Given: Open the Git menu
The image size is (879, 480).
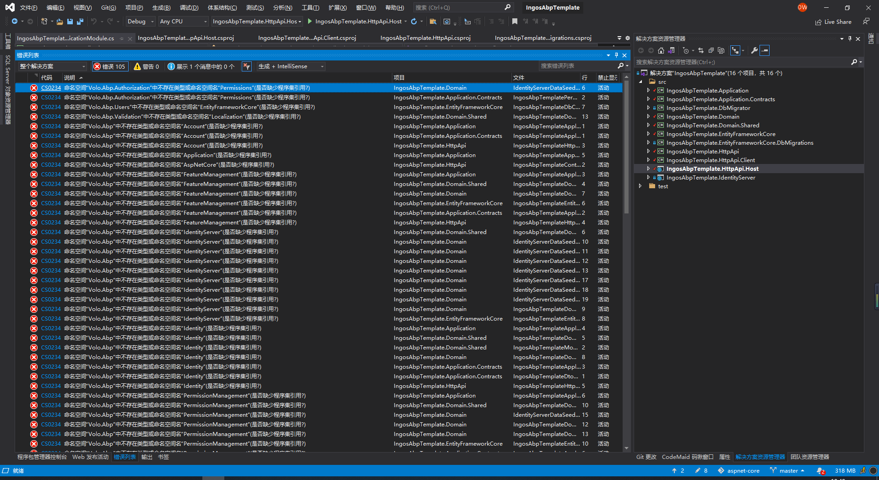Looking at the screenshot, I should pos(109,7).
